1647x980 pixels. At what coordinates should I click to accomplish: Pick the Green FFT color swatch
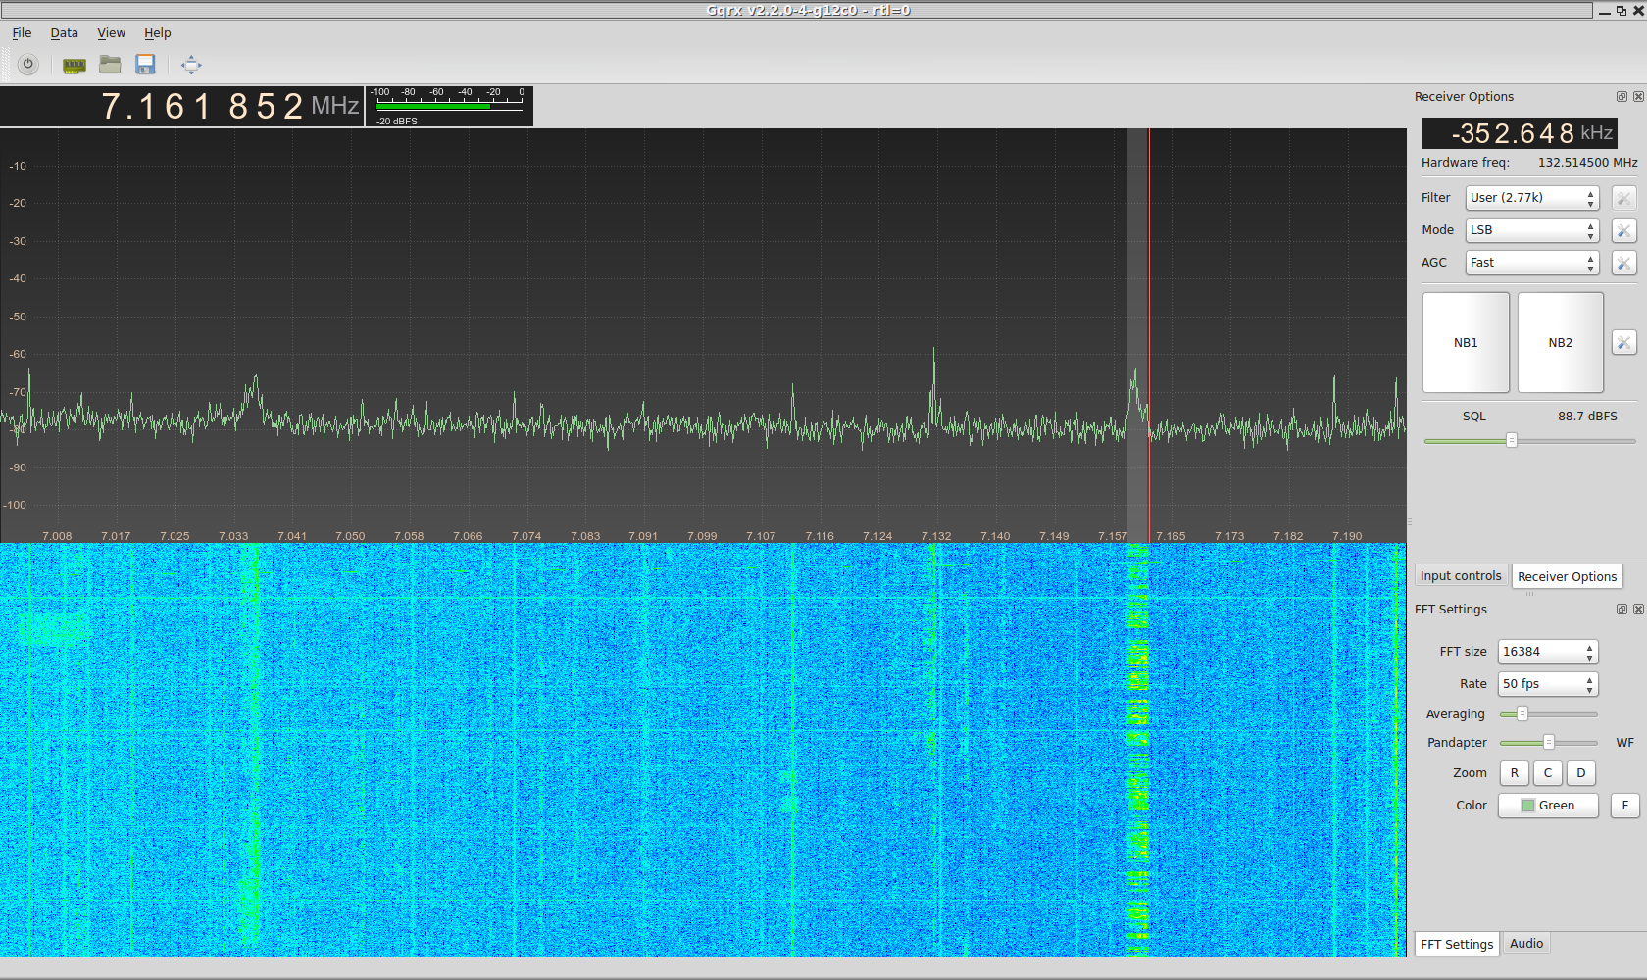[x=1547, y=806]
